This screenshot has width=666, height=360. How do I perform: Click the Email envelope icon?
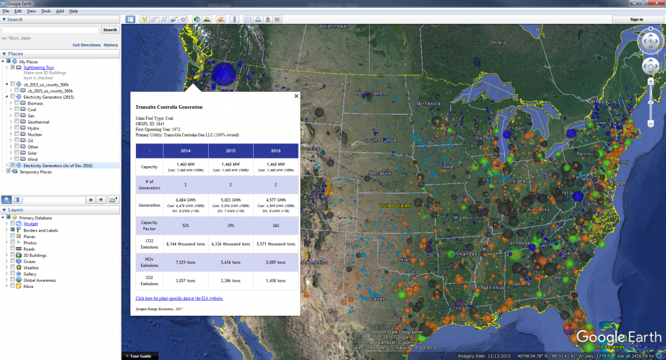(248, 19)
